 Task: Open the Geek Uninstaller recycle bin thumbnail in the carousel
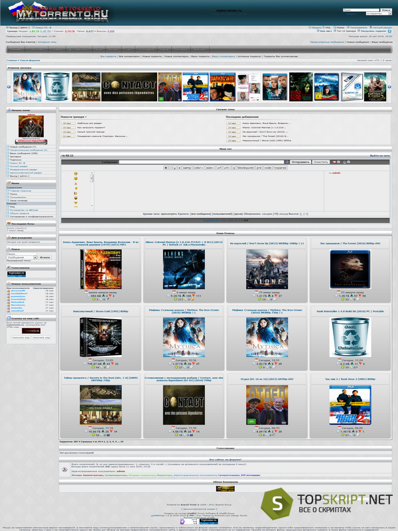click(56, 87)
